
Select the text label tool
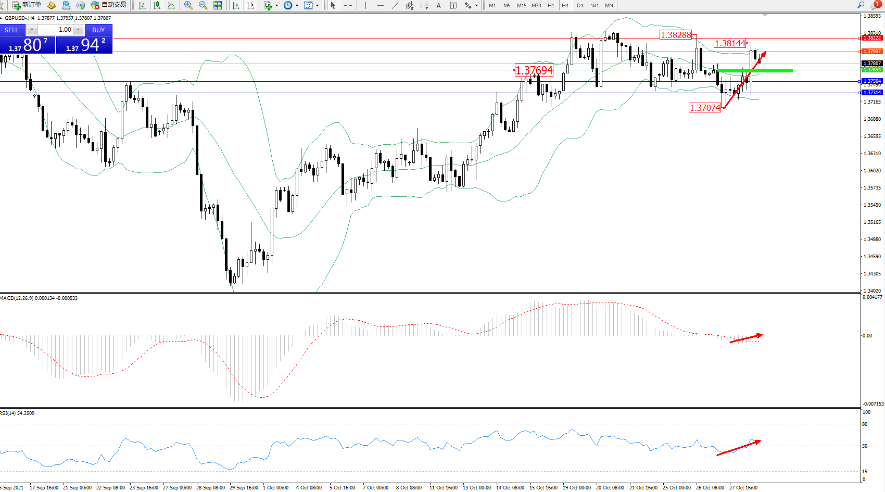(x=438, y=5)
